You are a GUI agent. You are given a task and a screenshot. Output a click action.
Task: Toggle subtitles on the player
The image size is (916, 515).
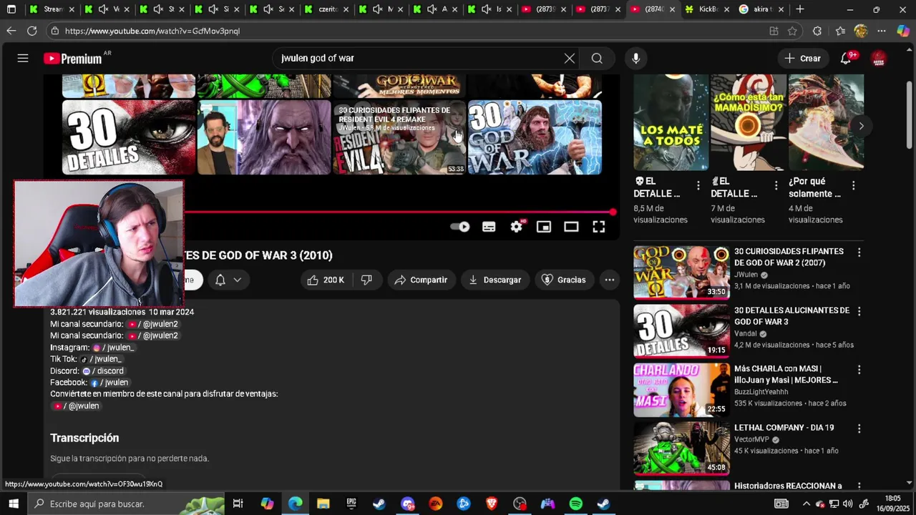click(x=489, y=227)
